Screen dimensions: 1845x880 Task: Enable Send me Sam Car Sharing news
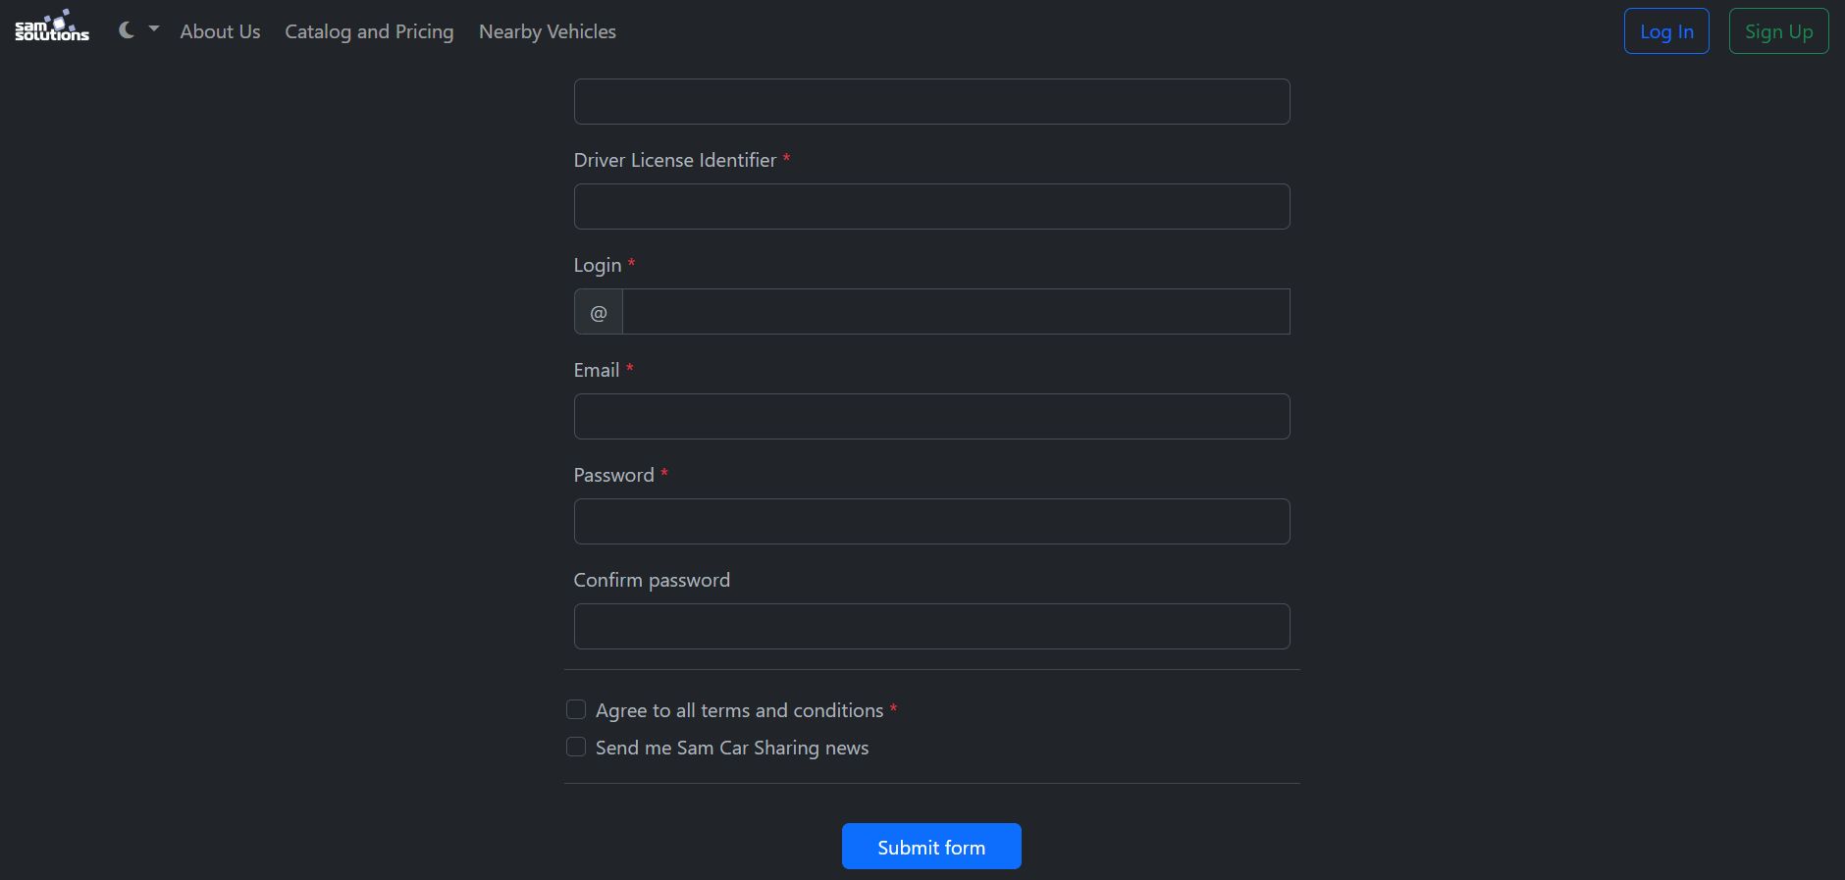tap(576, 747)
